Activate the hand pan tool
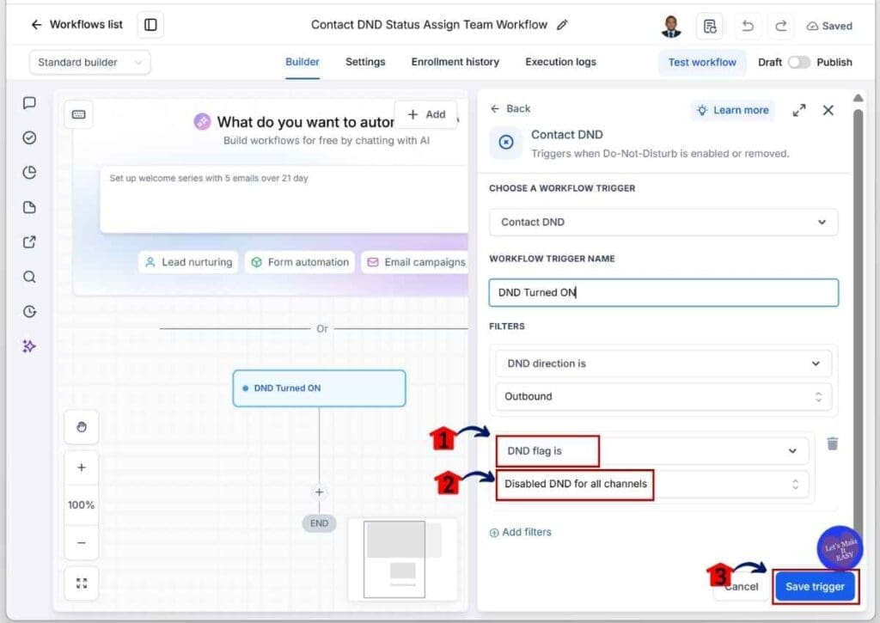This screenshot has height=623, width=880. point(82,427)
